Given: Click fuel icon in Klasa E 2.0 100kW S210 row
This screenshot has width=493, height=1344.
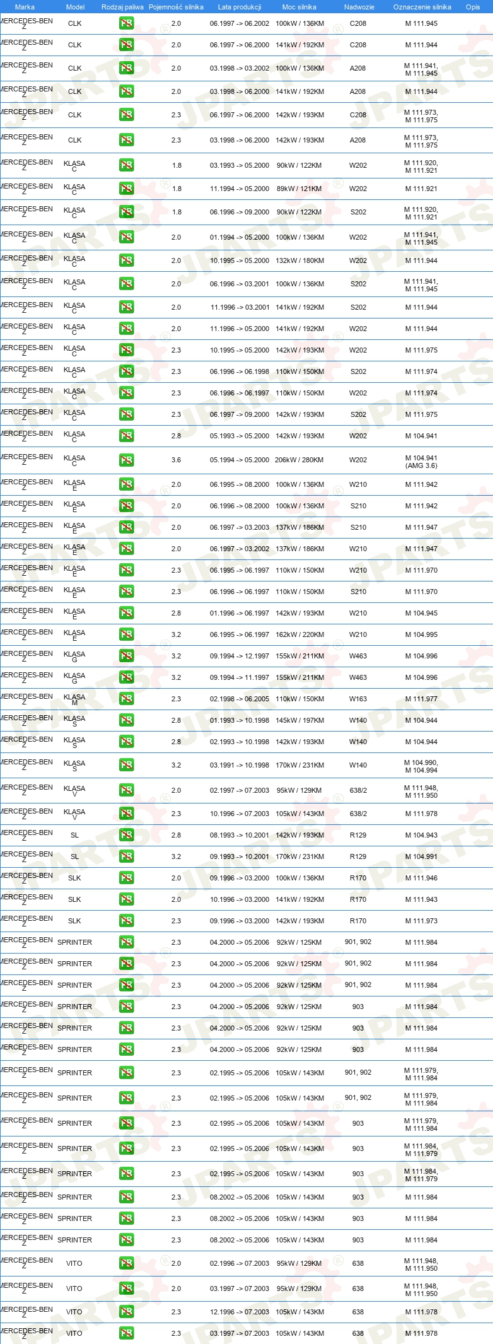Looking at the screenshot, I should 126,506.
